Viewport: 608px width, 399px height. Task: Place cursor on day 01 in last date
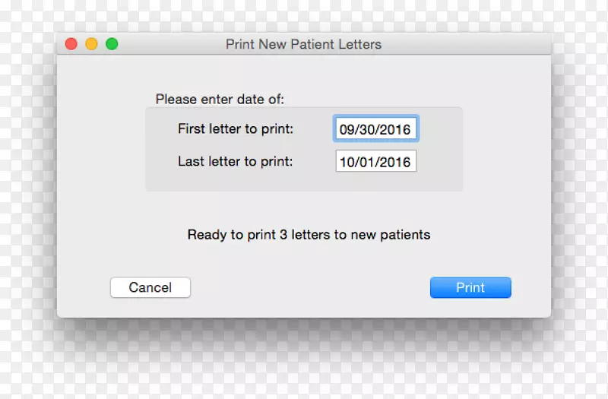point(368,163)
